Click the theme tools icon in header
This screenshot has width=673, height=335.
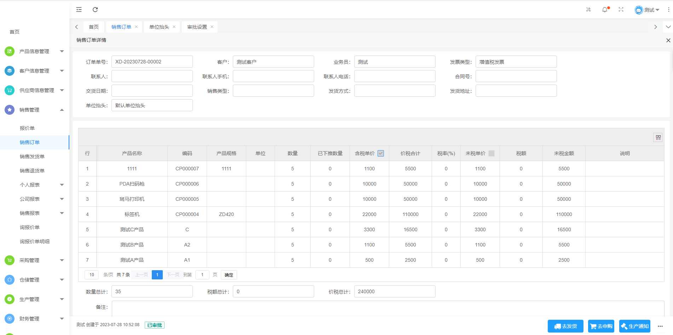coord(588,10)
